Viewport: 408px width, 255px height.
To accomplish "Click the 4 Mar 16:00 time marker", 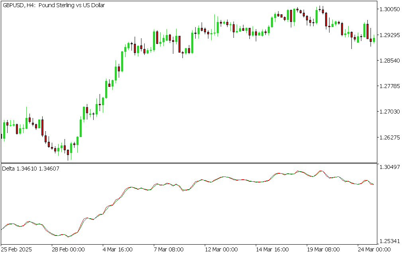I will [119, 249].
